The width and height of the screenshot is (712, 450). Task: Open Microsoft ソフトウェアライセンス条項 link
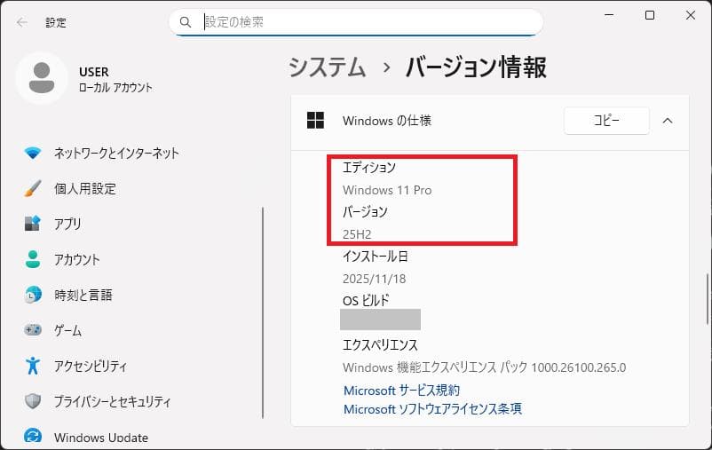tap(432, 408)
